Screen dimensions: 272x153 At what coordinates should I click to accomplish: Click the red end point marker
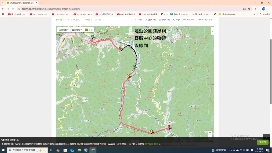click(x=169, y=127)
